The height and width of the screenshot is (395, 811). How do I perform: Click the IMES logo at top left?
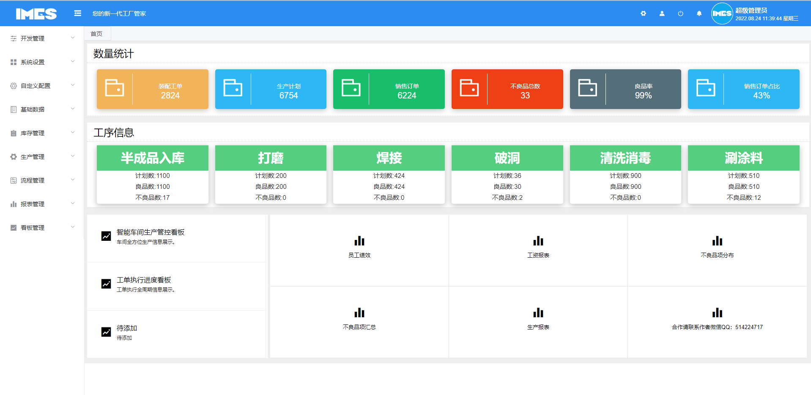pyautogui.click(x=36, y=14)
